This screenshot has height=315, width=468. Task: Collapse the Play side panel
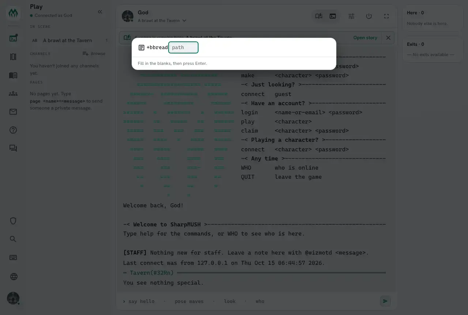100,12
